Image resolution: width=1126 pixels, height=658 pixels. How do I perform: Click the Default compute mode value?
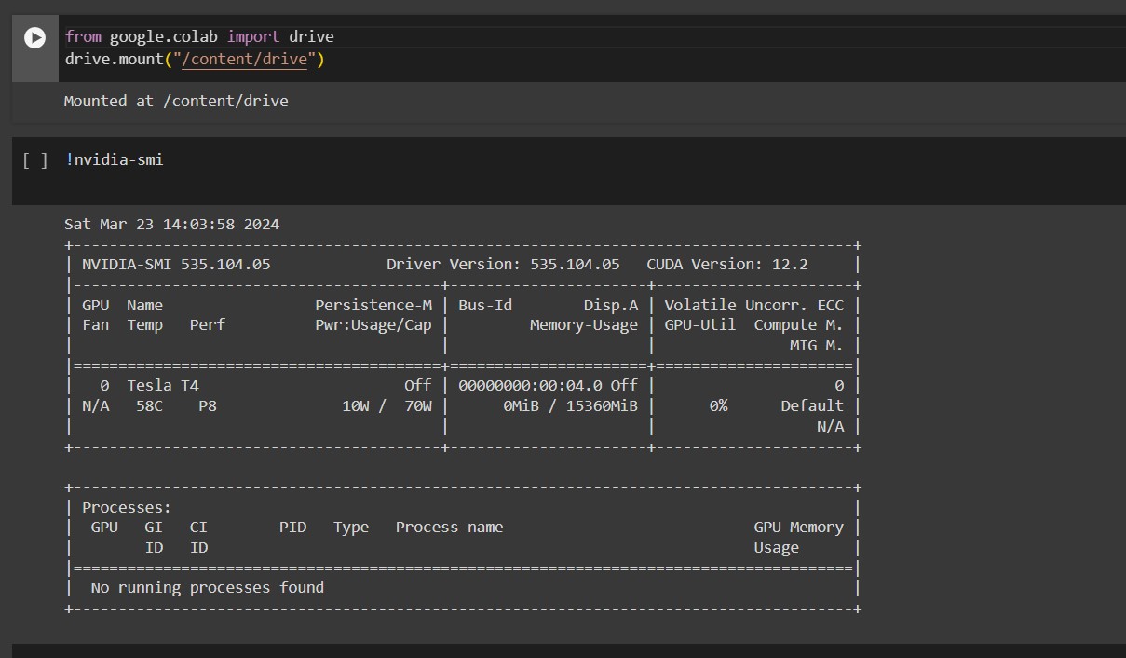point(811,405)
